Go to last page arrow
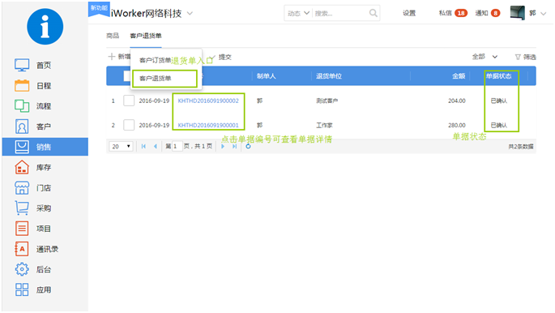 pyautogui.click(x=234, y=146)
